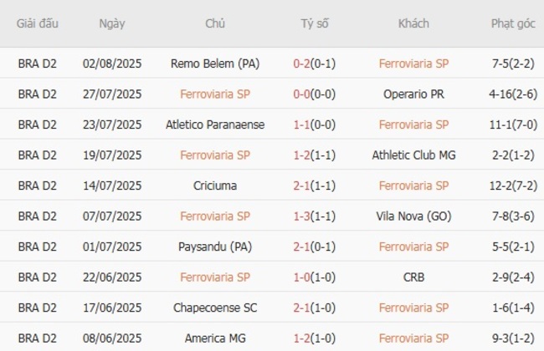Click the CRB away team link
The height and width of the screenshot is (351, 544).
point(413,277)
